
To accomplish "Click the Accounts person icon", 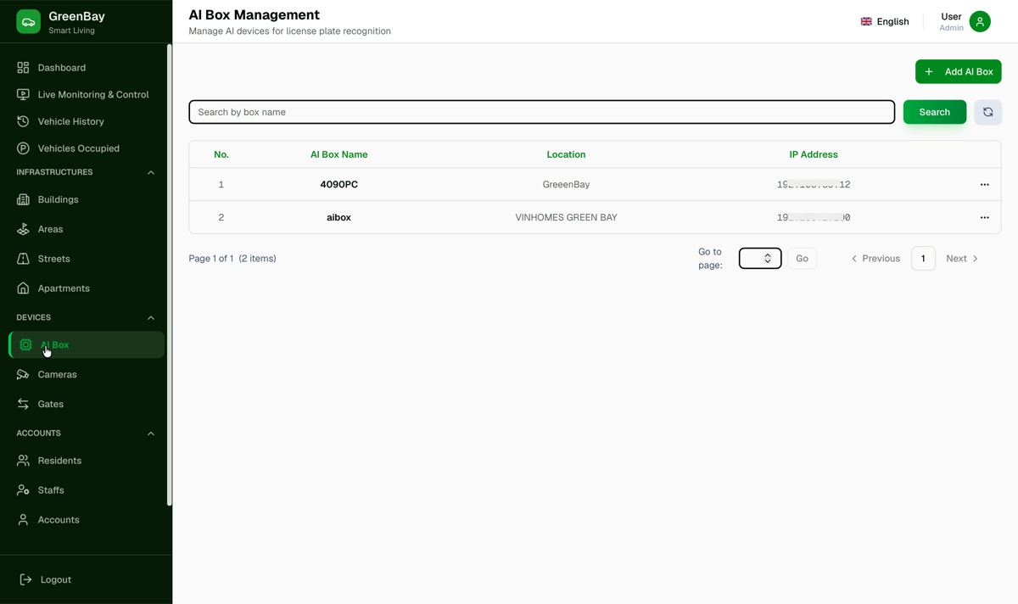I will (23, 520).
